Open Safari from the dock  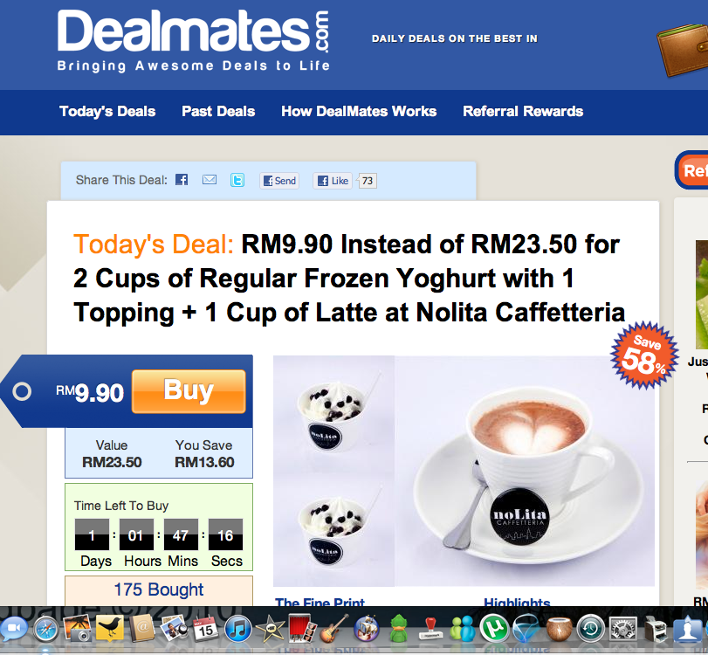click(46, 629)
